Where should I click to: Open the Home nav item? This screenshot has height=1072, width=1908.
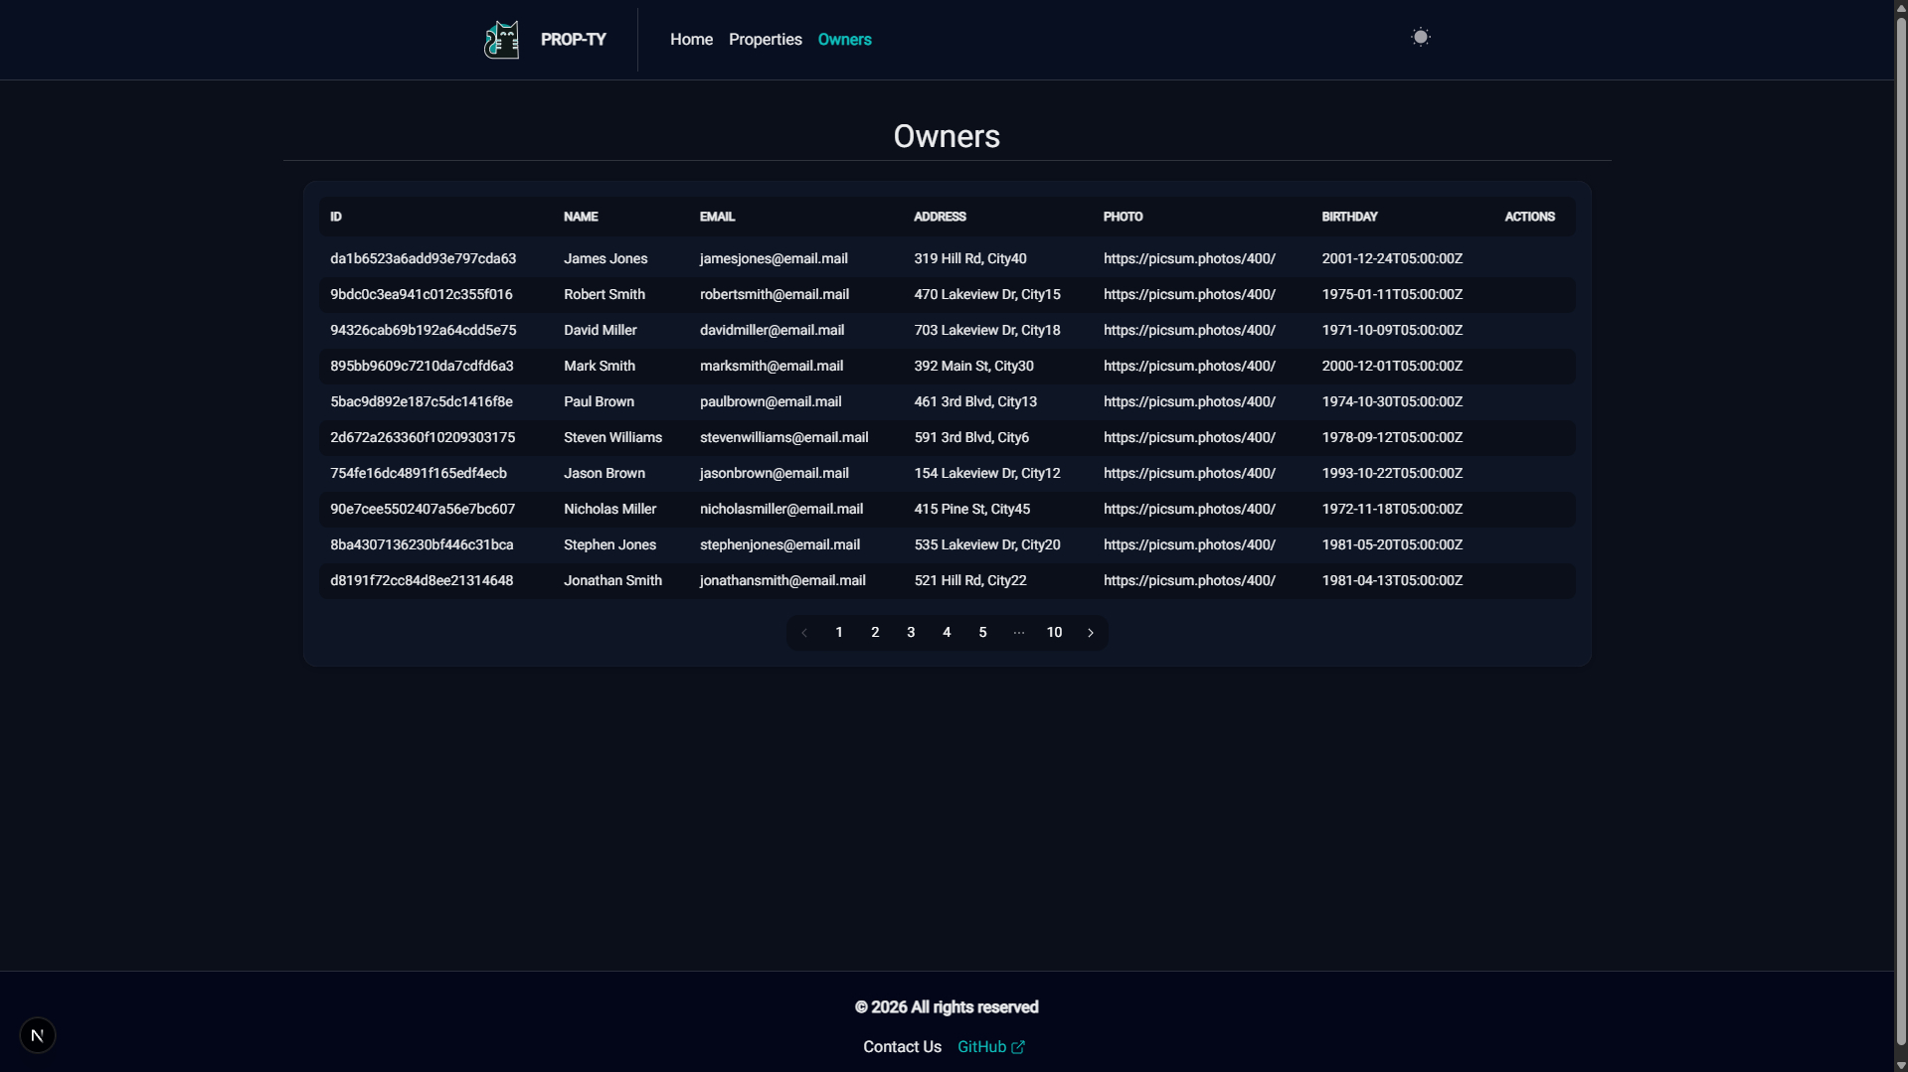click(691, 40)
